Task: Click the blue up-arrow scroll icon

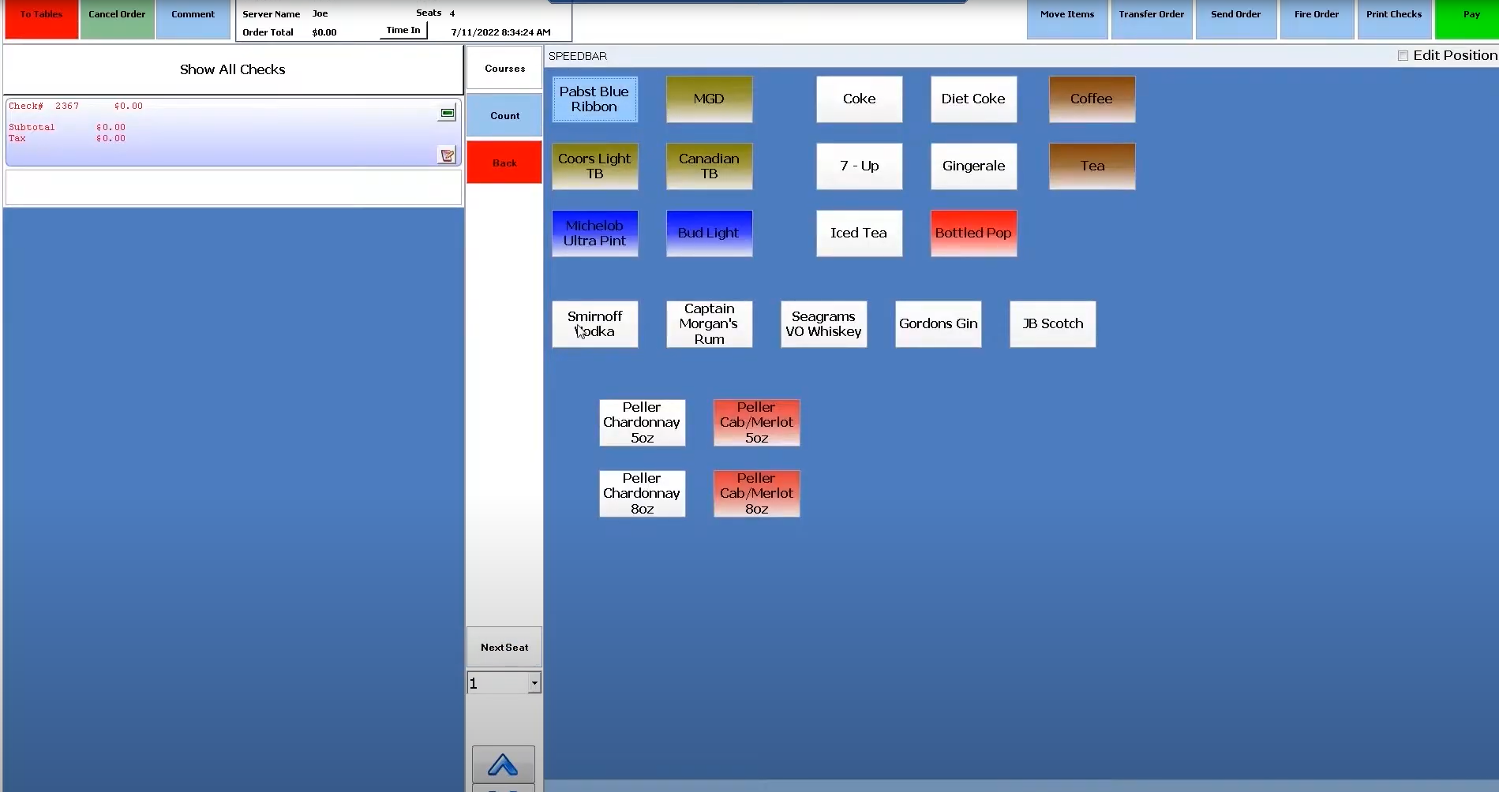Action: pyautogui.click(x=503, y=763)
